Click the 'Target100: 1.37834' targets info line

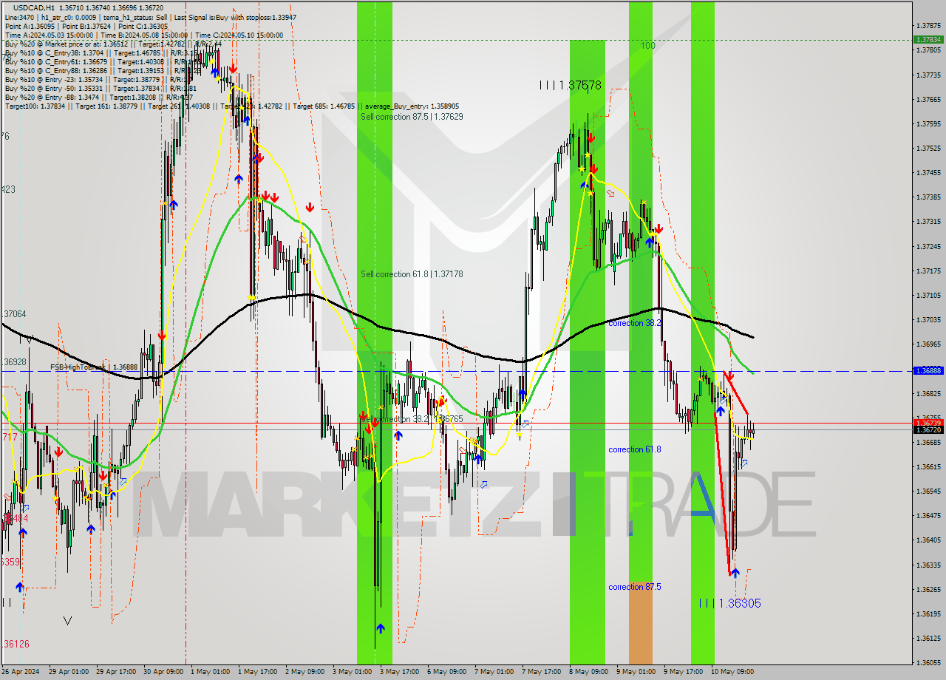231,106
